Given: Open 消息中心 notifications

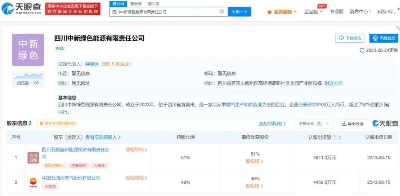Looking at the screenshot, I should tap(360, 11).
